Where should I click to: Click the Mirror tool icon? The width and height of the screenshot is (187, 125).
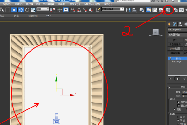pyautogui.click(x=128, y=10)
